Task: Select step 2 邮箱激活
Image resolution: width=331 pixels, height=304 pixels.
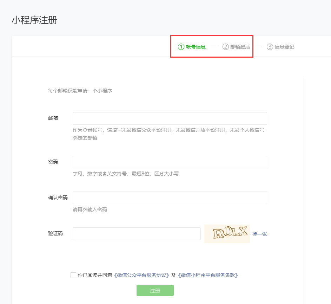Action: 236,47
